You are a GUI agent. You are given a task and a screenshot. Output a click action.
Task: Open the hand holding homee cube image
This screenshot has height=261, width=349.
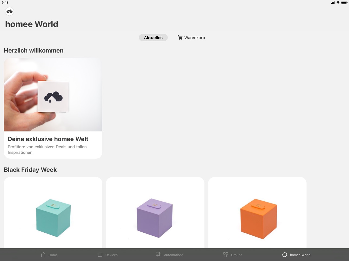[x=53, y=94]
